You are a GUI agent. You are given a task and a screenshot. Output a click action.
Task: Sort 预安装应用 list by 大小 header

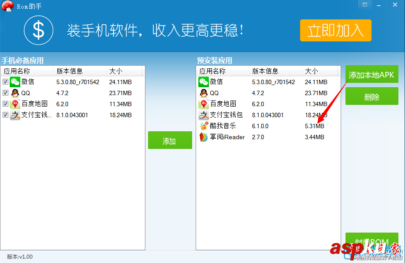(320, 71)
